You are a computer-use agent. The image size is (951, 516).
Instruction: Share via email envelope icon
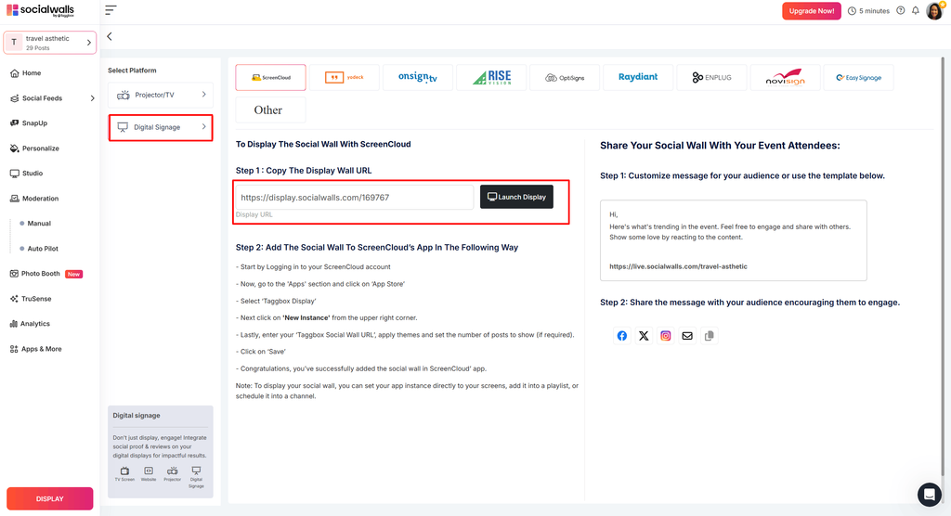pyautogui.click(x=687, y=335)
